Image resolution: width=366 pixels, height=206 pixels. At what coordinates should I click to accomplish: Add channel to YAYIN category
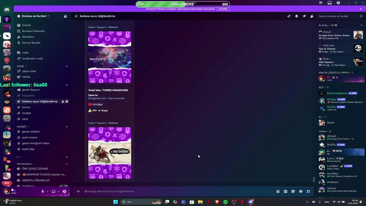tap(67, 66)
